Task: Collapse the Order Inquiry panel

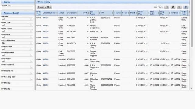Action: pos(113,2)
